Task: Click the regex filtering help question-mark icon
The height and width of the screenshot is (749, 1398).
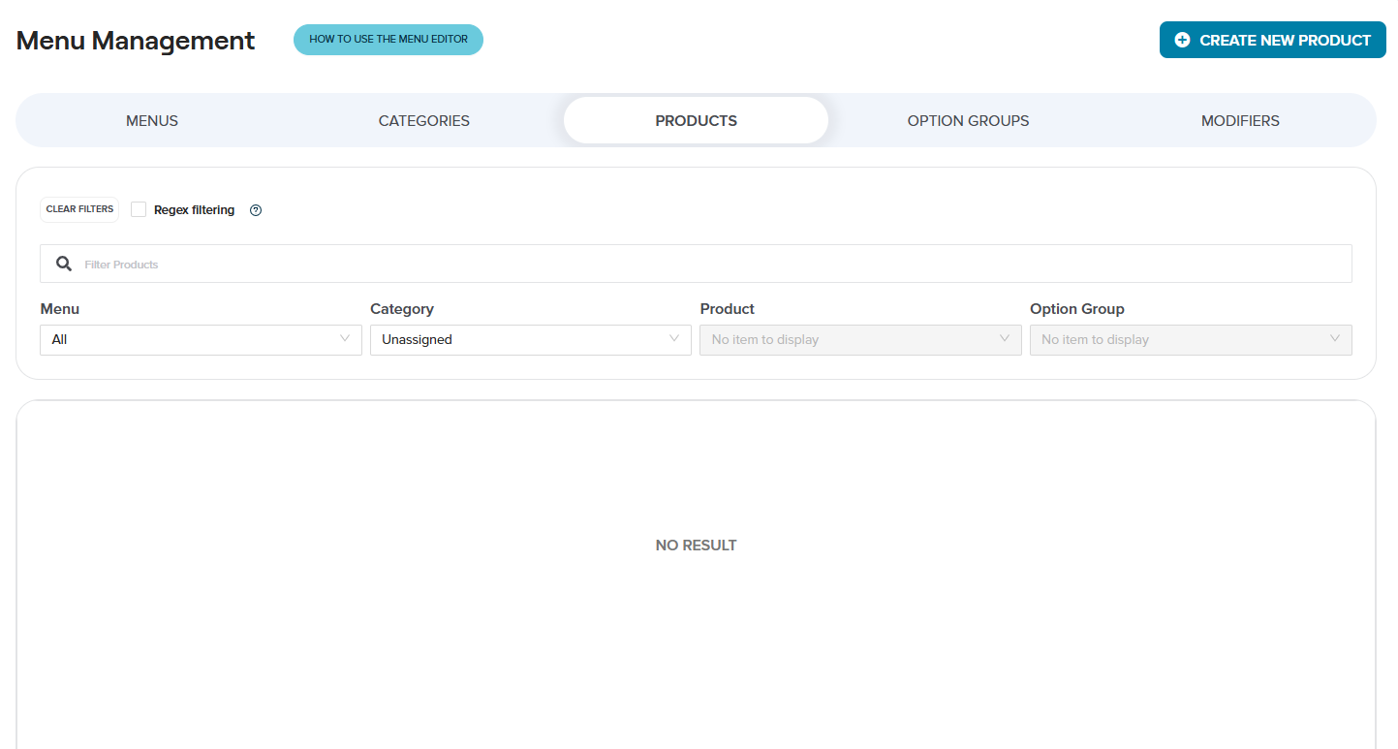Action: [x=256, y=210]
